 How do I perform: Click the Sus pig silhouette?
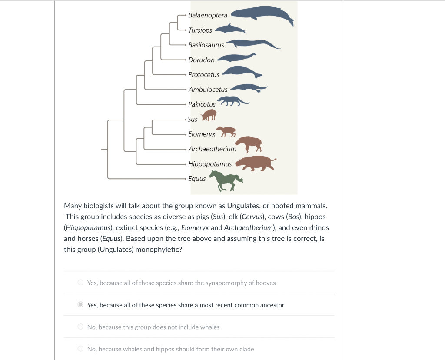coord(209,114)
